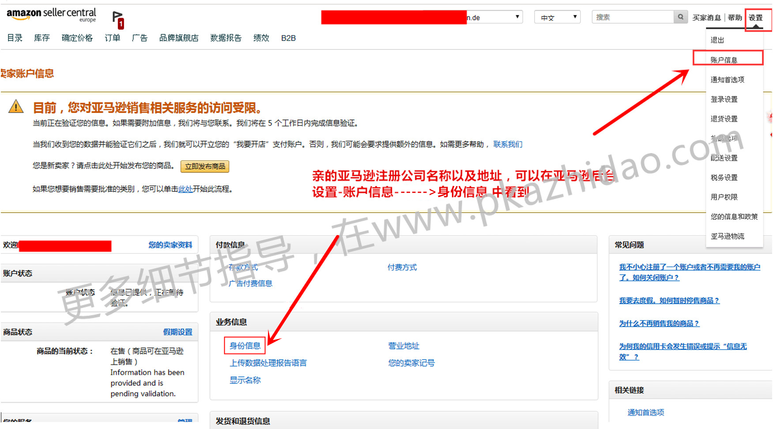Viewport: 773px width, 429px height.
Task: Select 退出 from settings menu
Action: [717, 40]
